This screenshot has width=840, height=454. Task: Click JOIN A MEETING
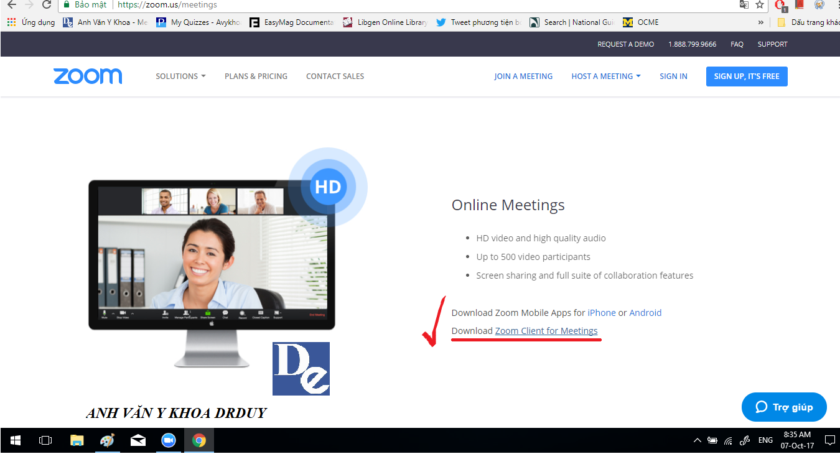(x=523, y=76)
